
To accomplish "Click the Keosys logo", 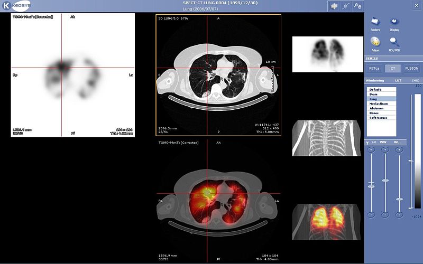I will [17, 6].
